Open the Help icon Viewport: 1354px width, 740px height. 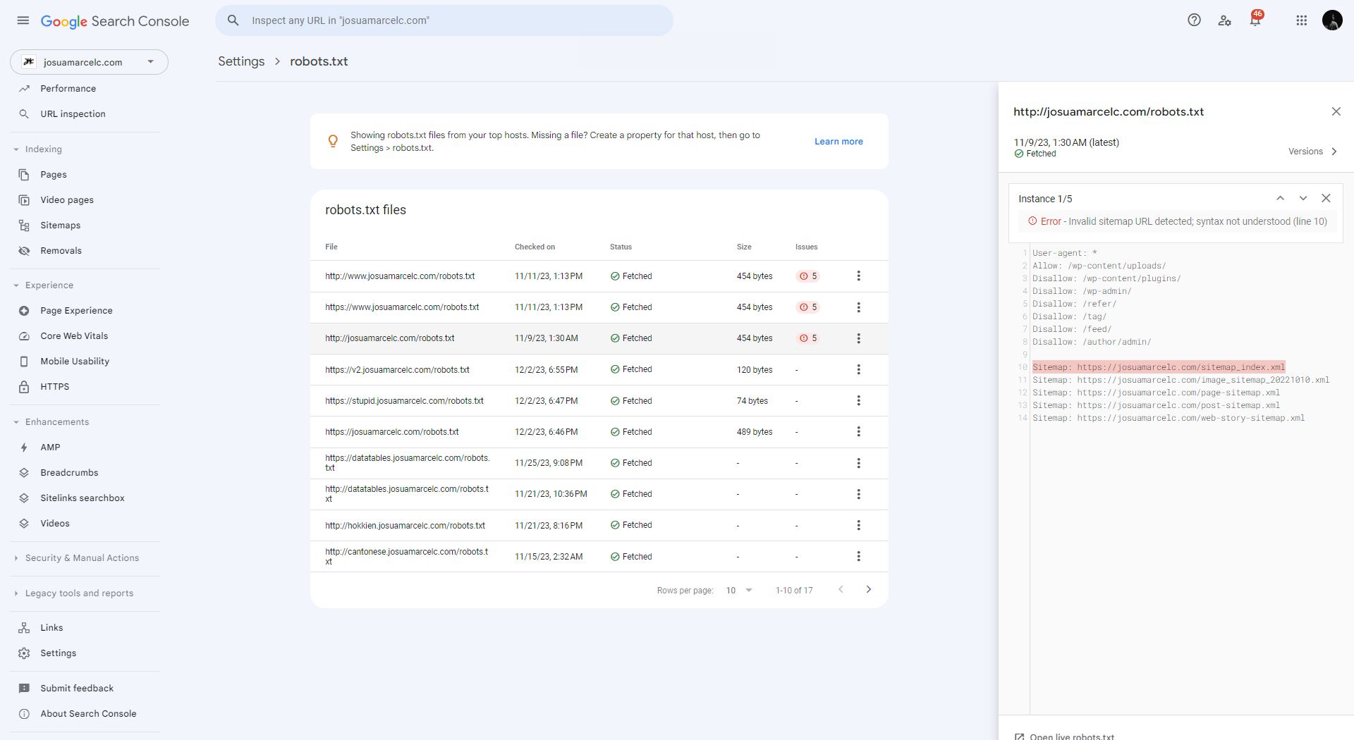tap(1194, 20)
